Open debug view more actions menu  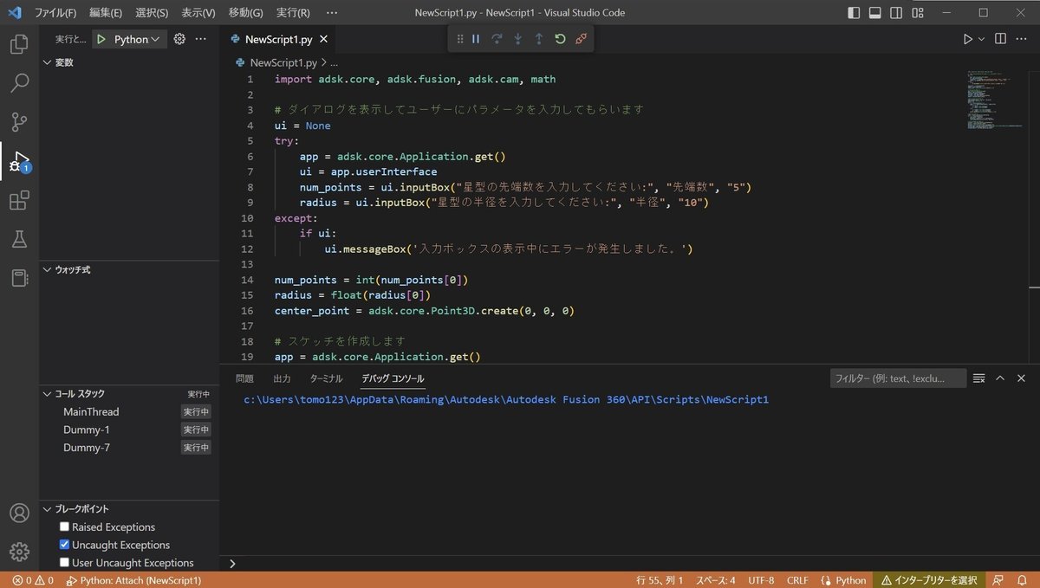(201, 39)
